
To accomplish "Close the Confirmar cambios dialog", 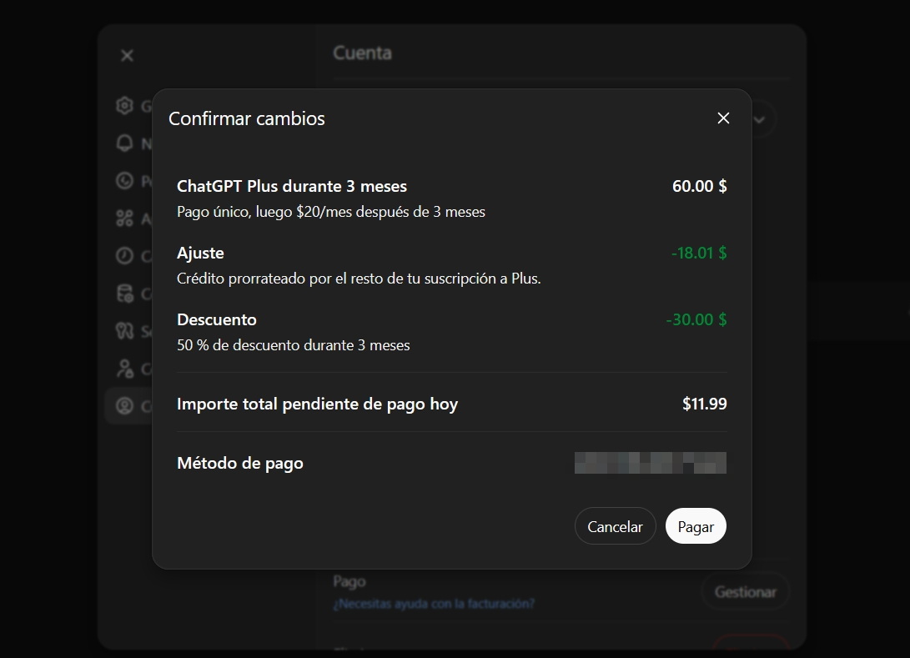I will point(723,118).
